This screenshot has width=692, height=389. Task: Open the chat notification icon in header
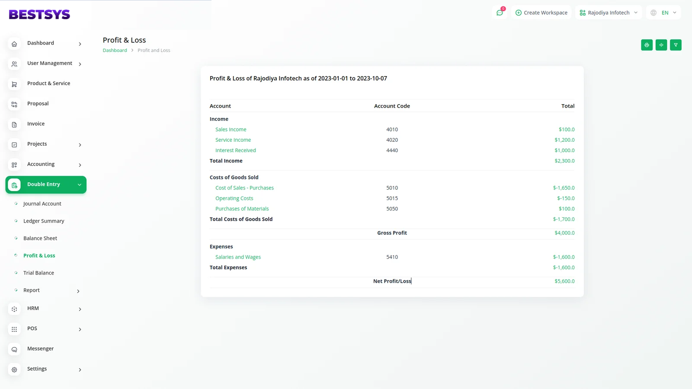click(500, 13)
